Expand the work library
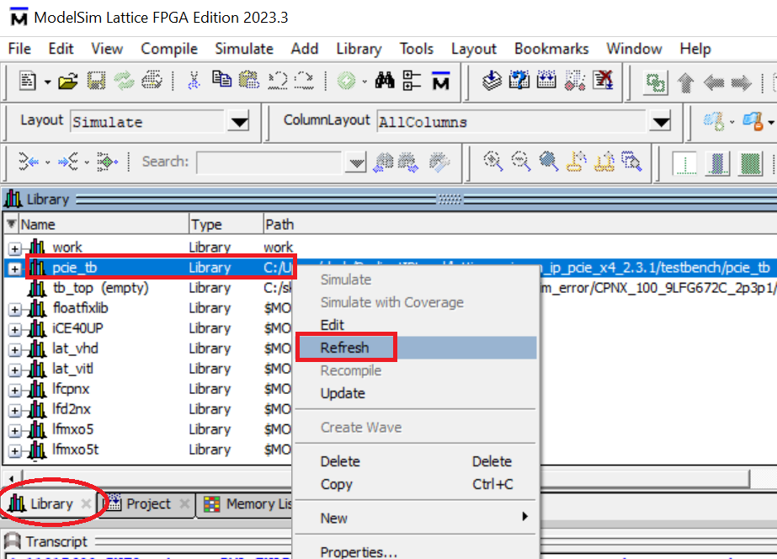The image size is (777, 559). click(x=15, y=248)
